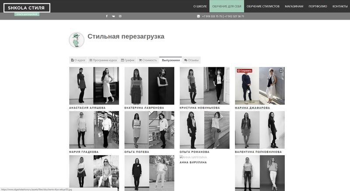Switch to the Стоимость tab
The width and height of the screenshot is (350, 191).
tap(148, 60)
